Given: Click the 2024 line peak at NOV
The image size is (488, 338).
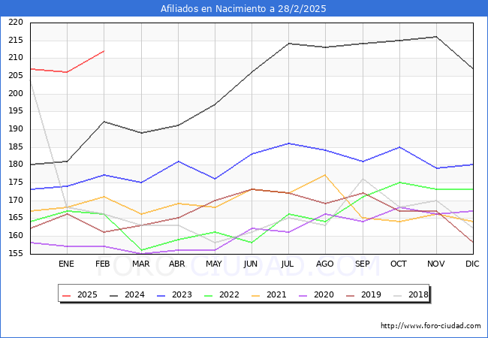Looking at the screenshot, I should [436, 37].
